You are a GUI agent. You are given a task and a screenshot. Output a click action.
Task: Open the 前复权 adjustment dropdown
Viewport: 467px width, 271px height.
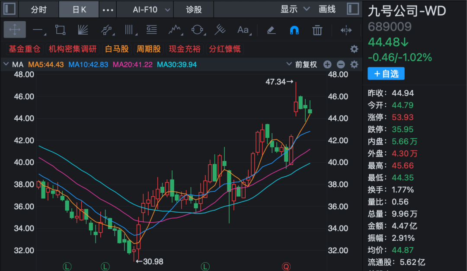[x=302, y=64]
